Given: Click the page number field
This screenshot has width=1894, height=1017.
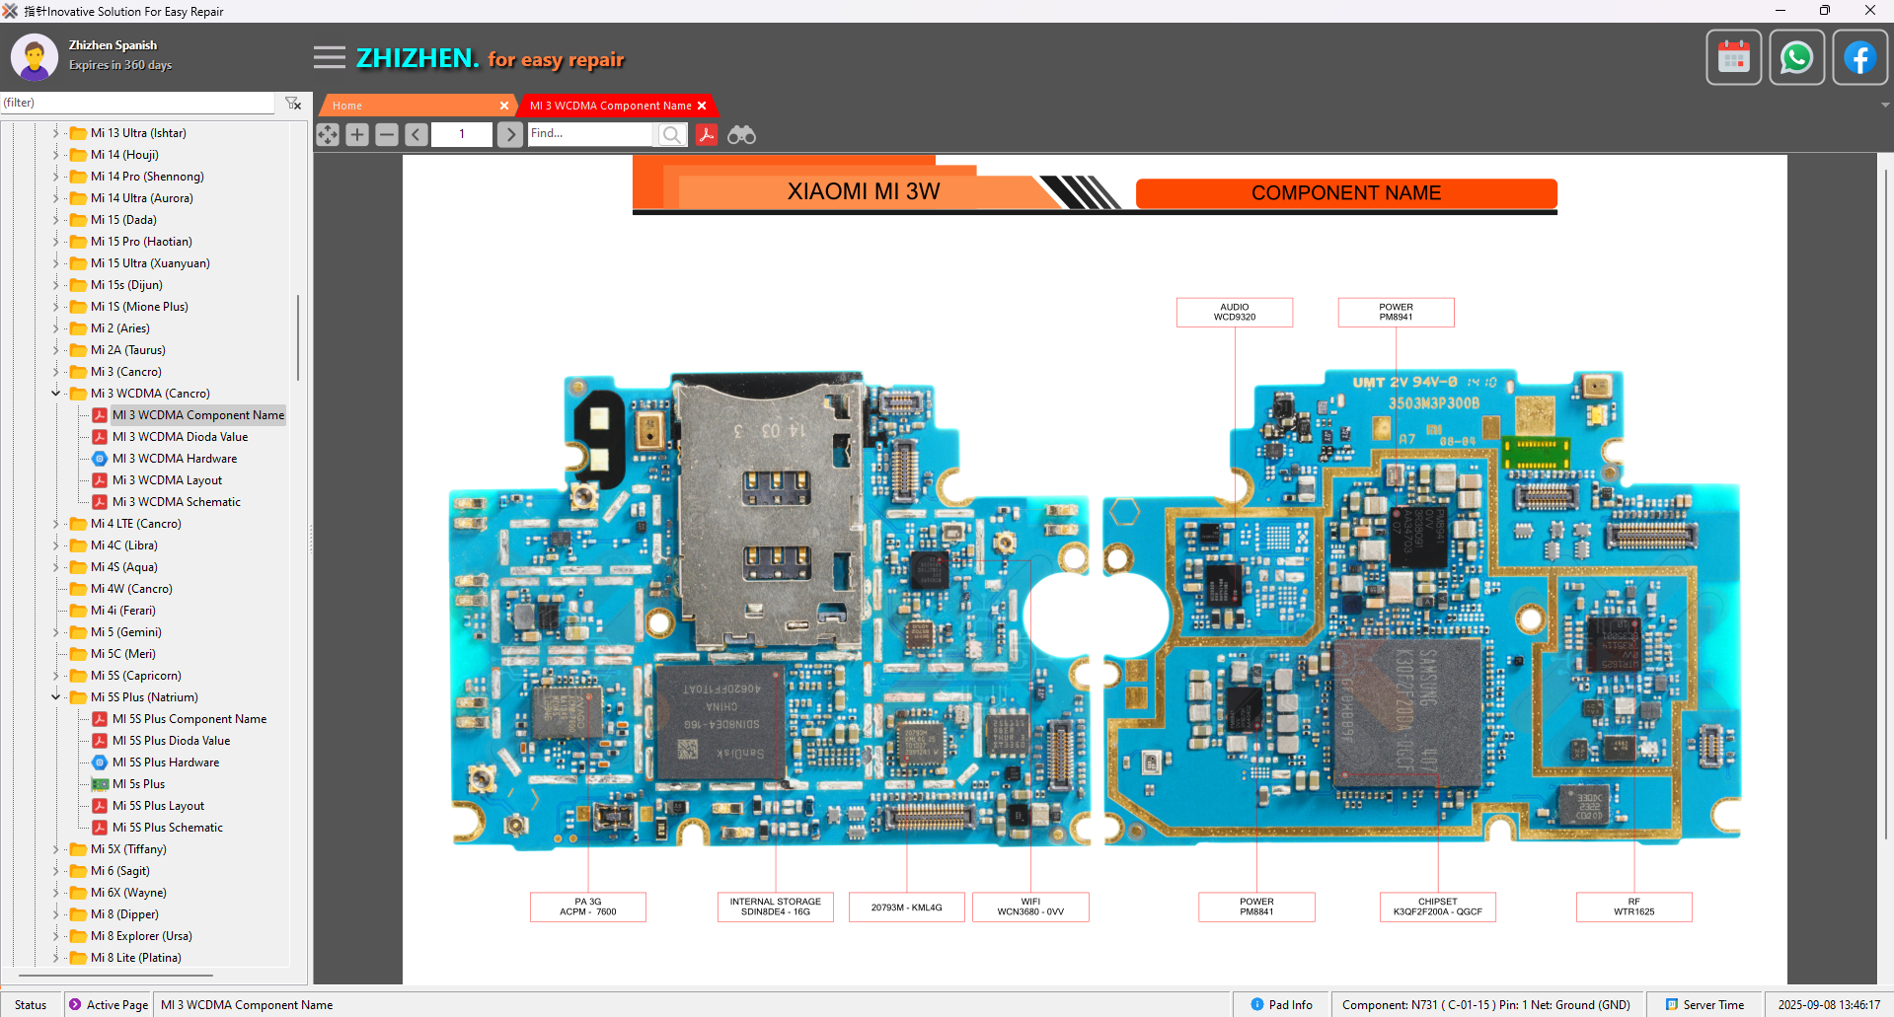Looking at the screenshot, I should click(x=462, y=135).
